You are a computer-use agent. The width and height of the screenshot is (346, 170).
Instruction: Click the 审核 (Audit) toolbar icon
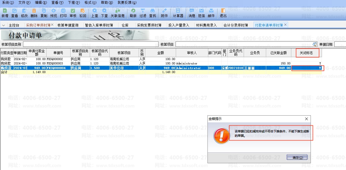[73, 13]
